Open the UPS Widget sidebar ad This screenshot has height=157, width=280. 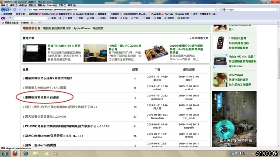(x=232, y=80)
